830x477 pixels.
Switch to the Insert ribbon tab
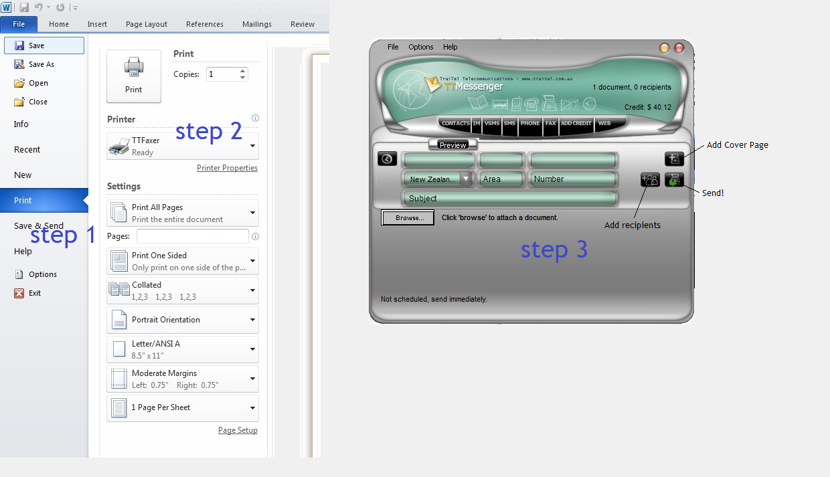pyautogui.click(x=97, y=24)
